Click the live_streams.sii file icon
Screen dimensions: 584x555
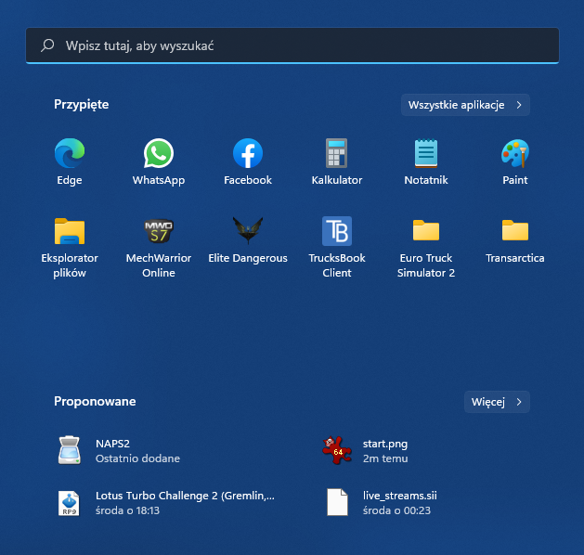(x=337, y=502)
